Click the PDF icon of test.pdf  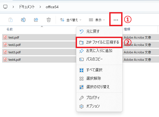click(5, 37)
